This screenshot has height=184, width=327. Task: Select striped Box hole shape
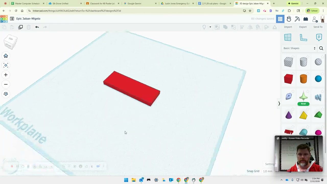click(288, 62)
